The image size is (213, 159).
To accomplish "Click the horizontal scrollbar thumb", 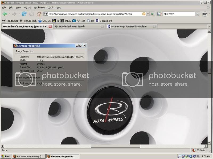I will click(x=116, y=146).
